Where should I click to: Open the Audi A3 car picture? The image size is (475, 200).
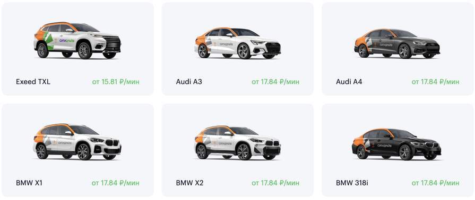click(238, 43)
